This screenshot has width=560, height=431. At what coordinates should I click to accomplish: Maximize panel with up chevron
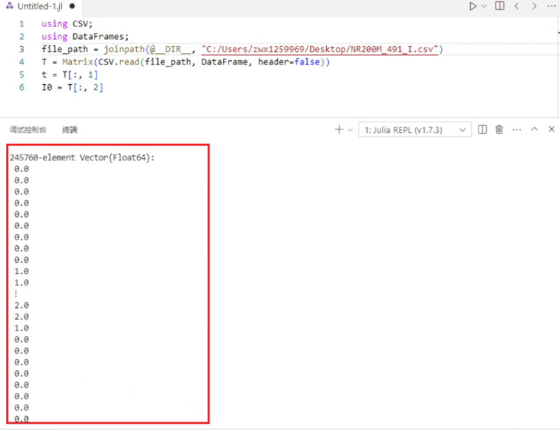534,129
